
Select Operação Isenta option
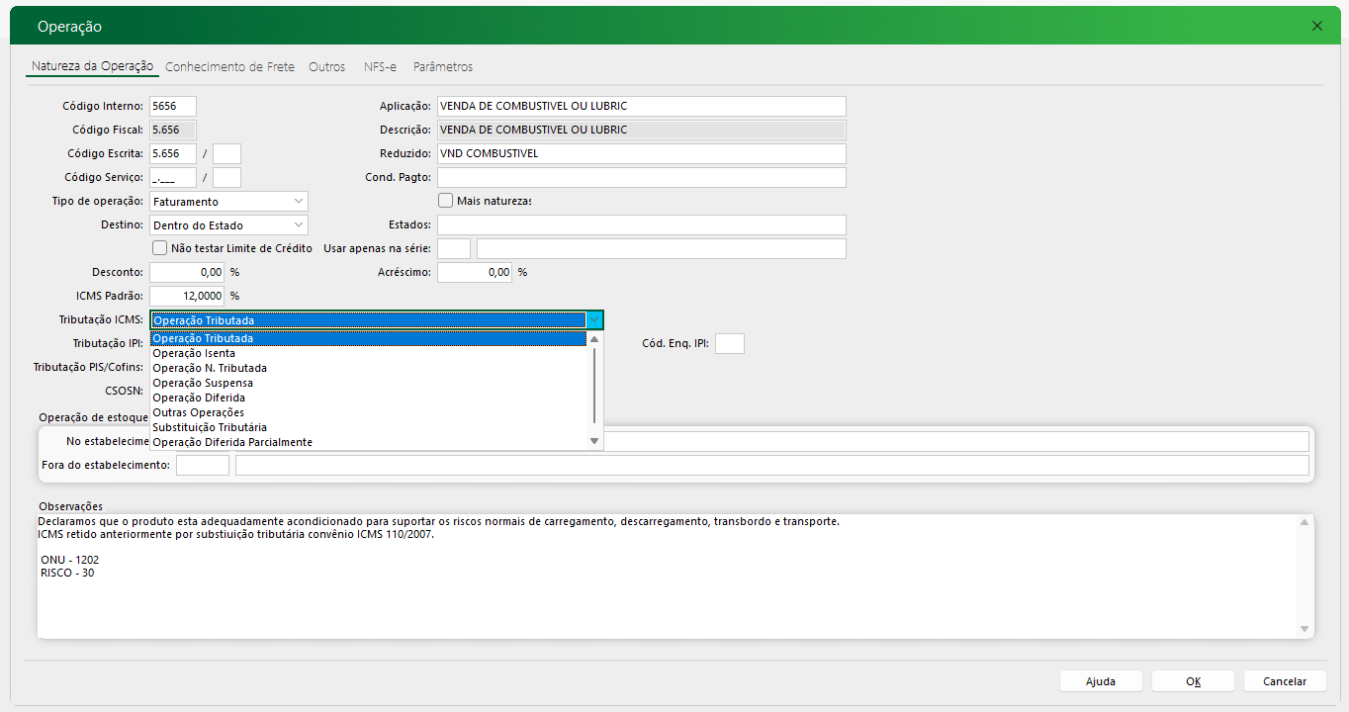(x=368, y=353)
